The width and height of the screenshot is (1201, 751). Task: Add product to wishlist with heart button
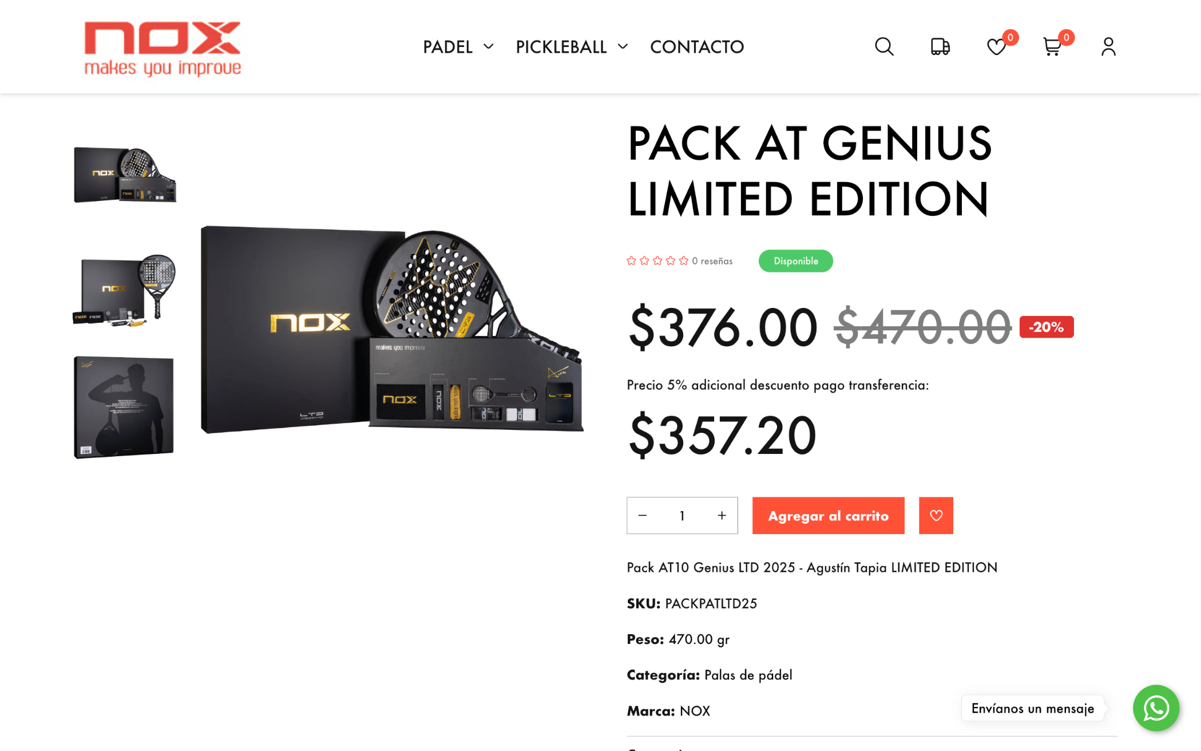tap(936, 515)
